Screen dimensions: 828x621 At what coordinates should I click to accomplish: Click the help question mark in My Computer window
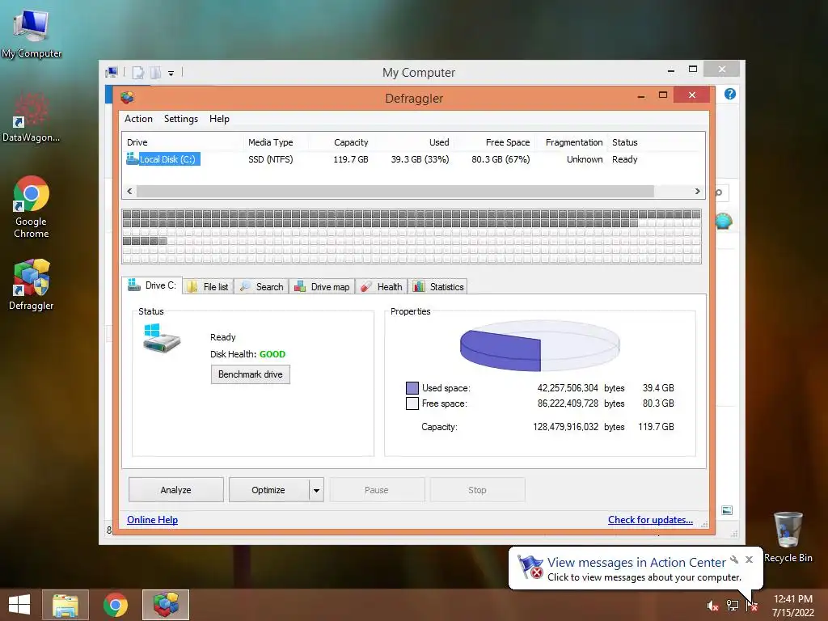click(x=730, y=94)
